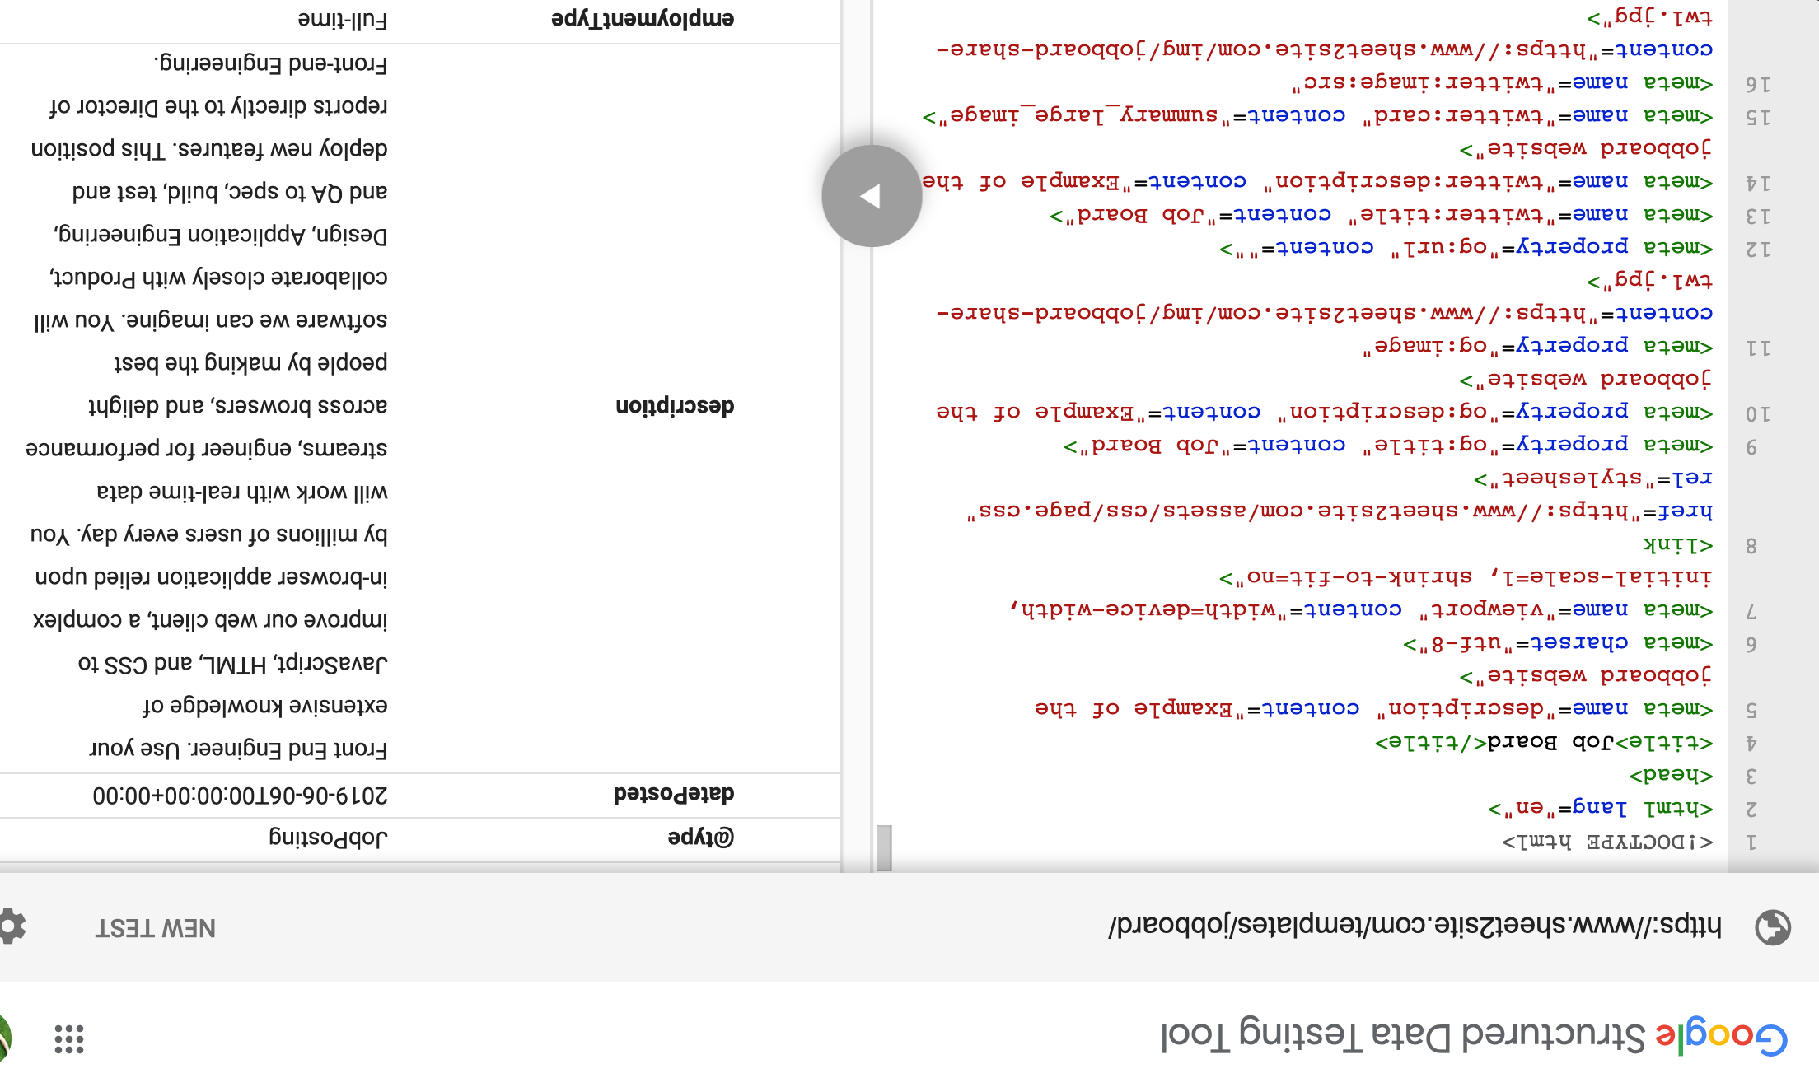Viewport: 1819px width, 1092px height.
Task: Click code line number 1 in the gutter
Action: pos(1751,842)
